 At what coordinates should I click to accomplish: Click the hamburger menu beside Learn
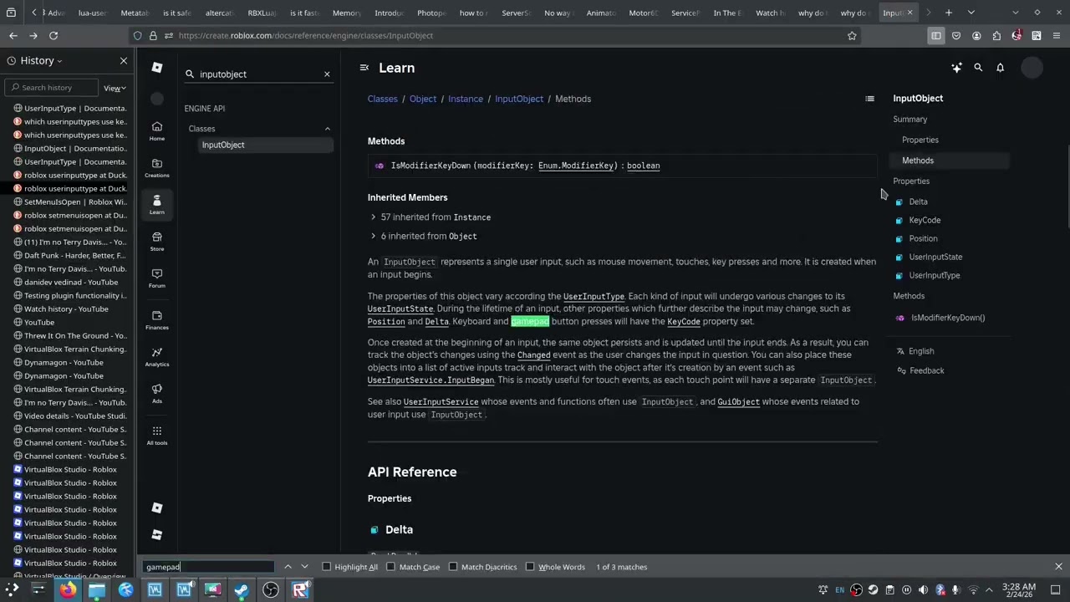pyautogui.click(x=364, y=68)
